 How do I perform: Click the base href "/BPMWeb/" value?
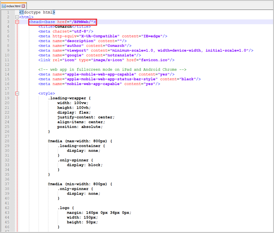(81, 22)
